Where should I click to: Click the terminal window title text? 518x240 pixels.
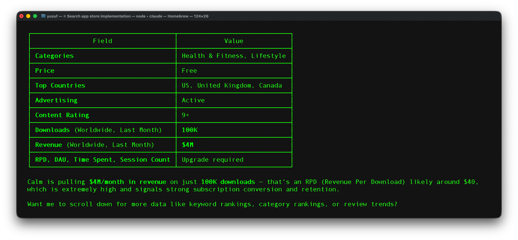pos(128,16)
